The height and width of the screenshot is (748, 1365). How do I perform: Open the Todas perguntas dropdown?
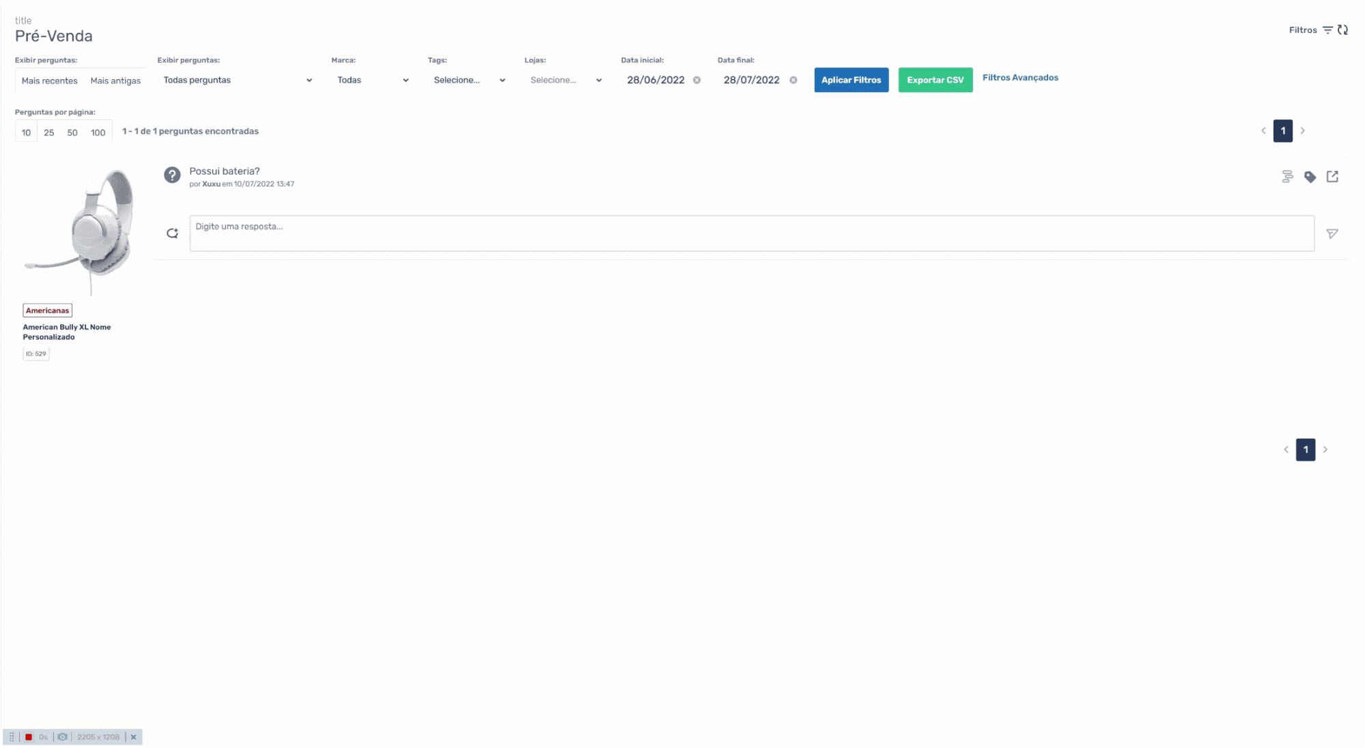[x=237, y=80]
